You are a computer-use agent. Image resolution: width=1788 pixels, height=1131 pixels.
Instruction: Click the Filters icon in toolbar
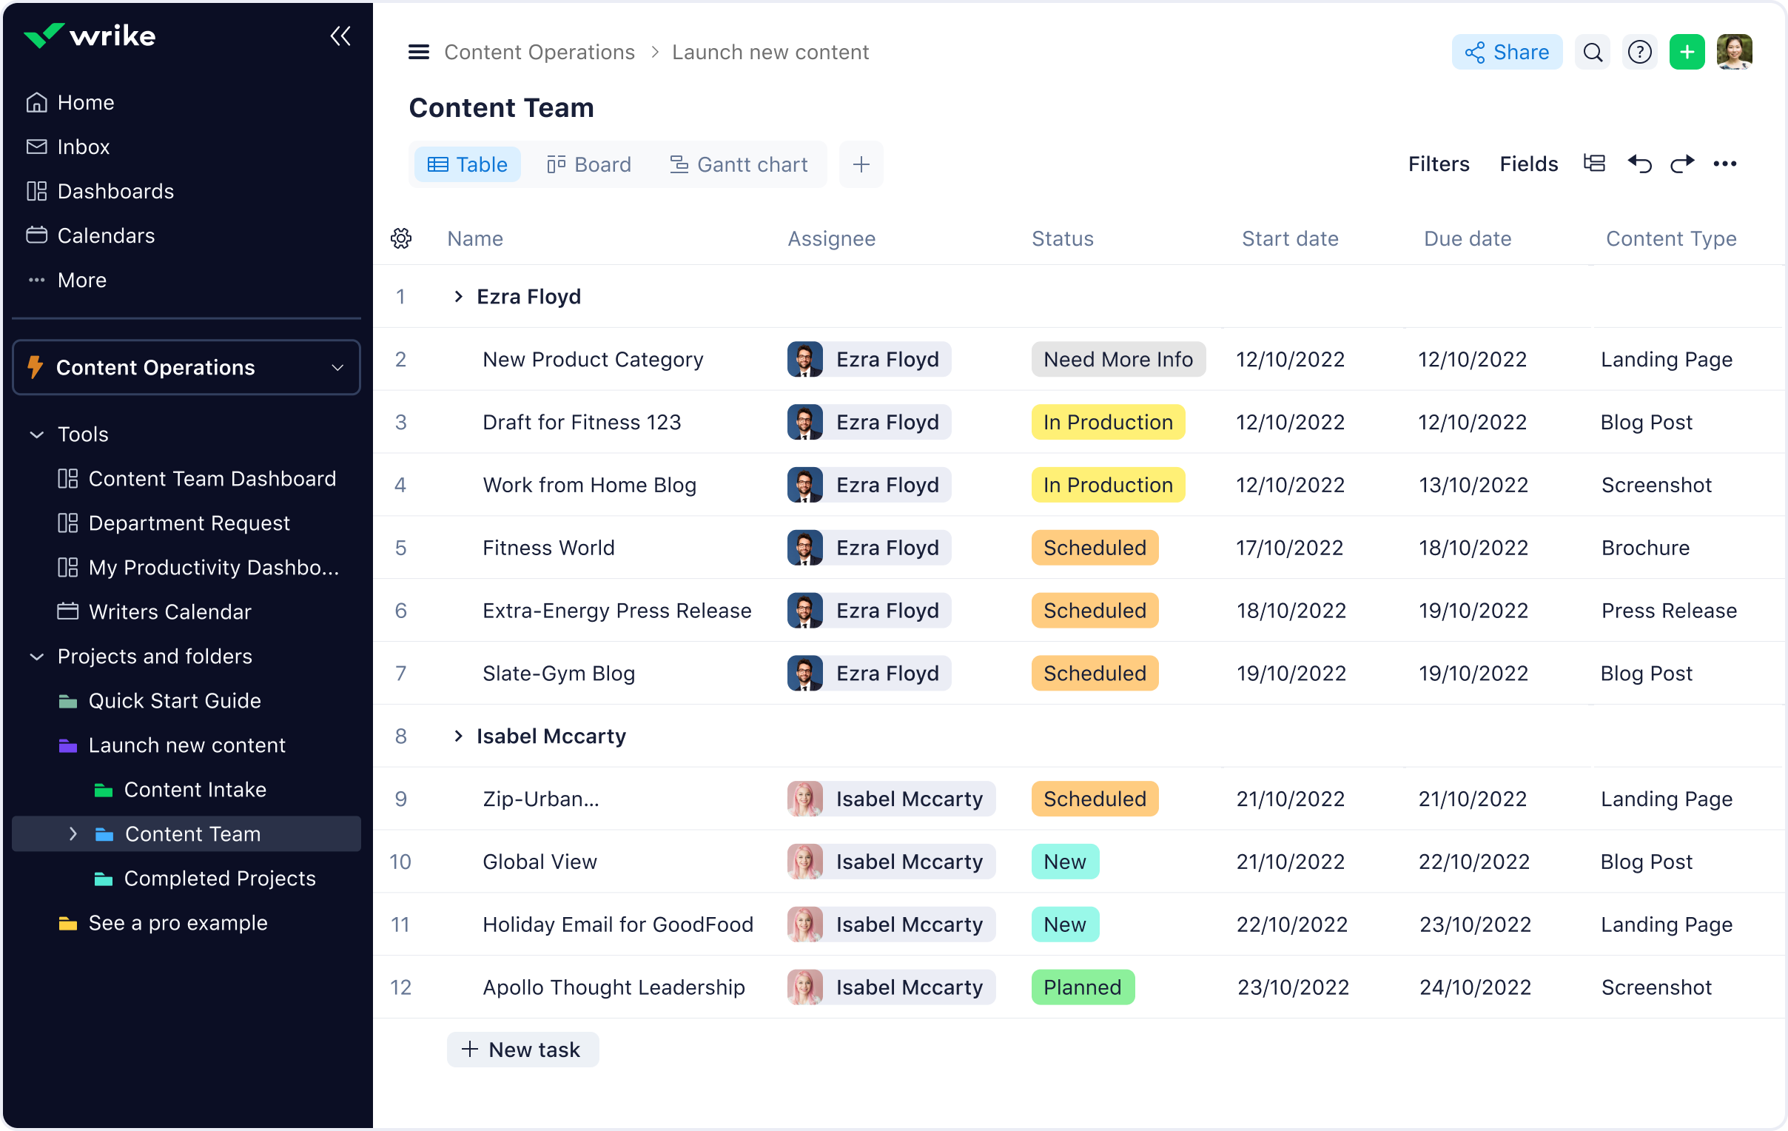[x=1438, y=164]
